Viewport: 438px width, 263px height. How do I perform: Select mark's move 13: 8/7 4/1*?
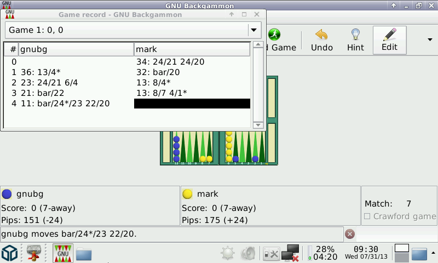coord(162,93)
